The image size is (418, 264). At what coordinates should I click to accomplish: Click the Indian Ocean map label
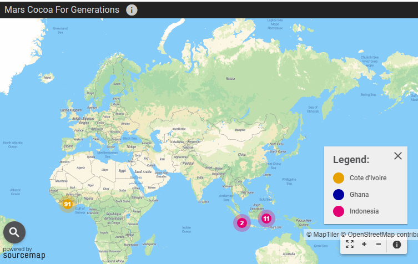187,230
